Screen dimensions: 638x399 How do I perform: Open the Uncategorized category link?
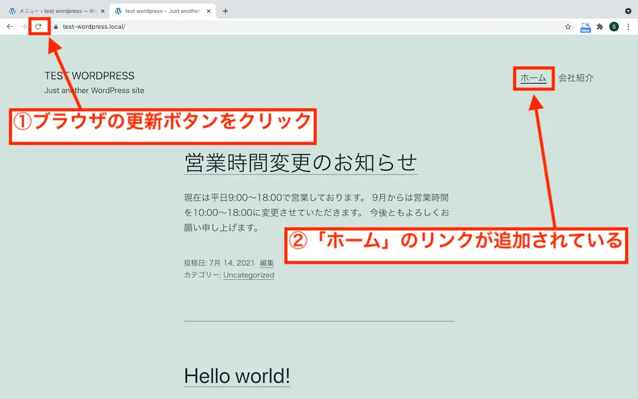click(249, 274)
